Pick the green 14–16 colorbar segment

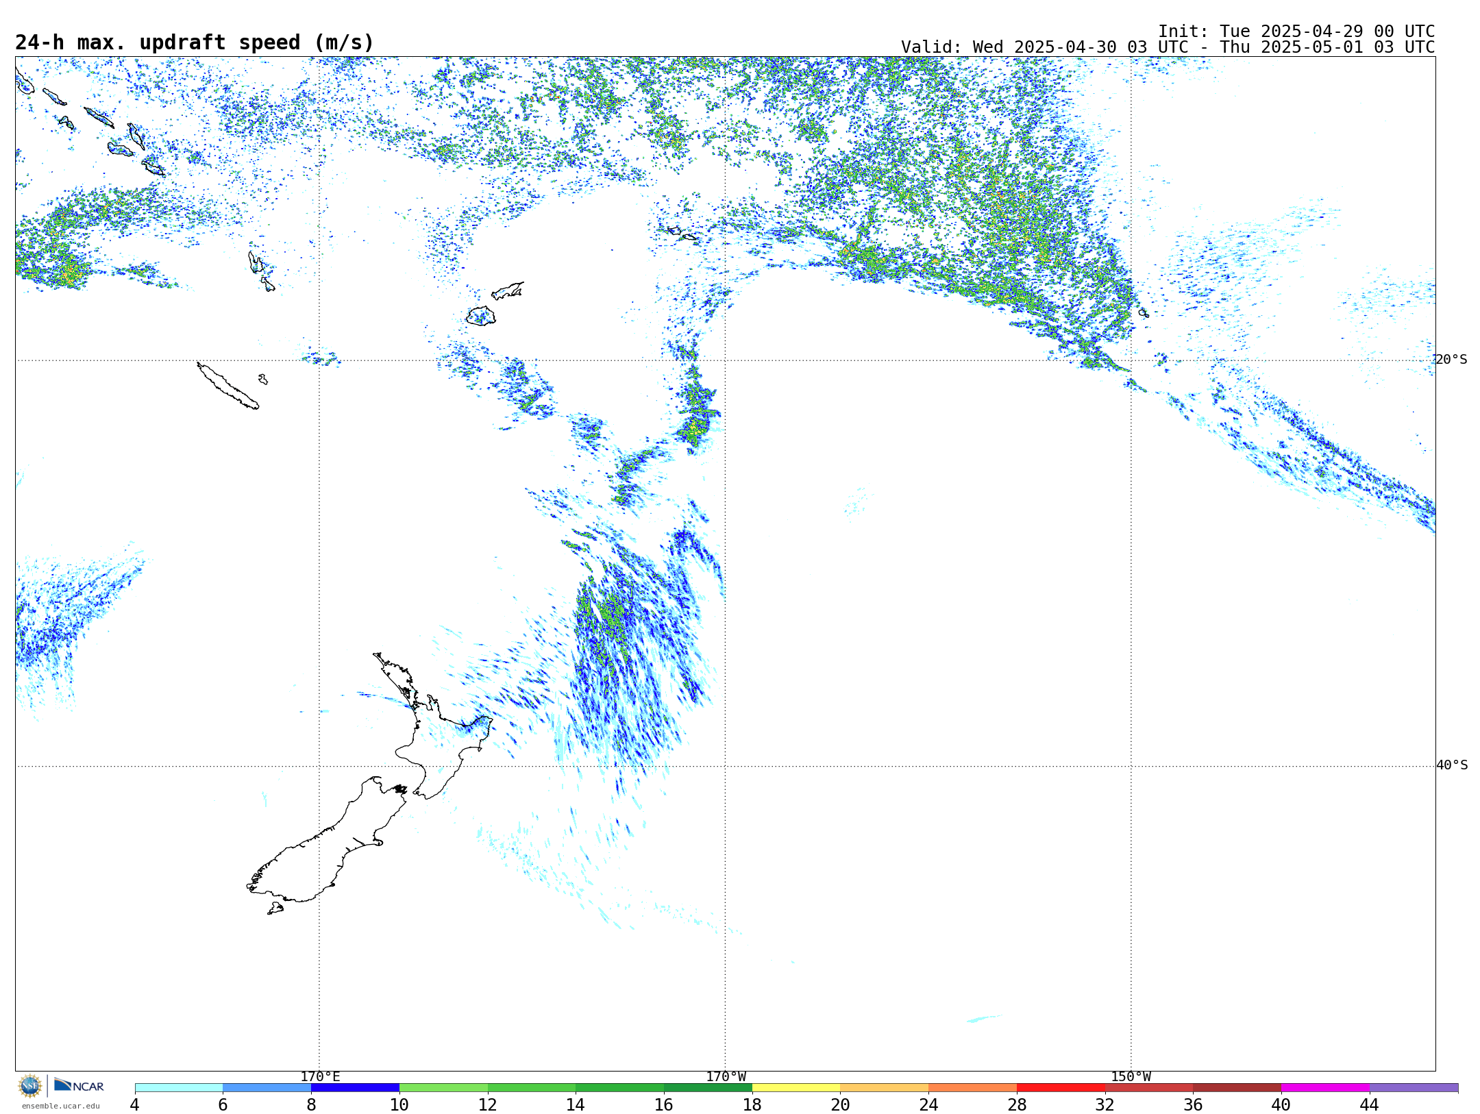pos(620,1088)
